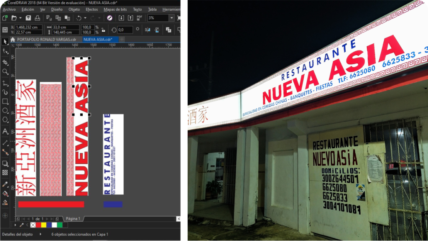428x241 pixels.
Task: Click the rotation angle input field
Action: tap(125, 30)
